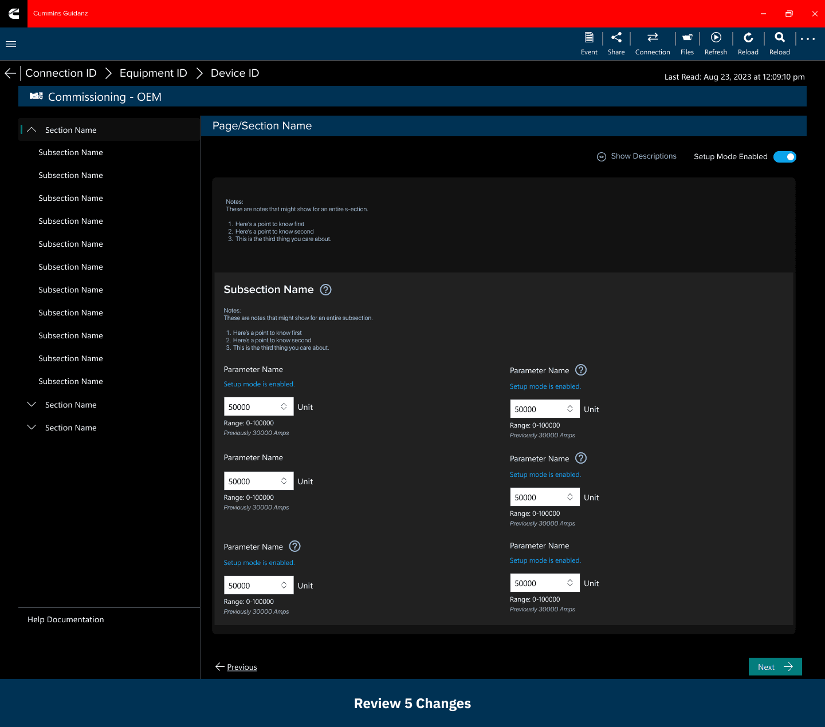
Task: Open the hamburger menu
Action: coord(10,44)
